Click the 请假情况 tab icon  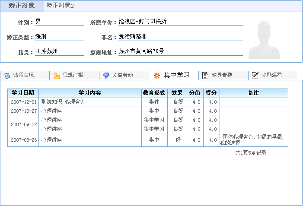click(7, 76)
